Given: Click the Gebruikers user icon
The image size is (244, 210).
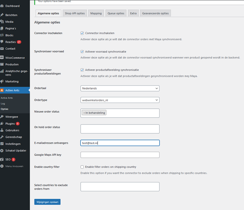Looking at the screenshot, I should pos(2,130).
